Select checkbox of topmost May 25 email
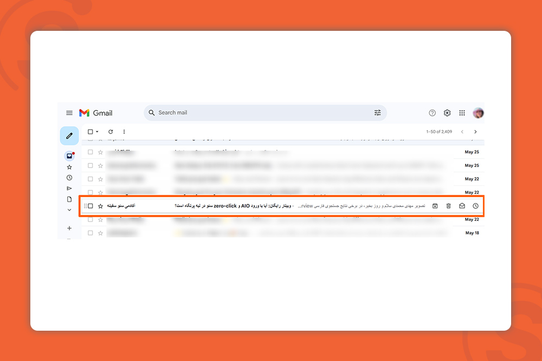The width and height of the screenshot is (542, 361). coord(90,152)
